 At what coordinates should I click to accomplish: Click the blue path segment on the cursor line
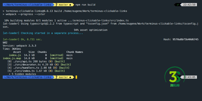tap(27, 77)
